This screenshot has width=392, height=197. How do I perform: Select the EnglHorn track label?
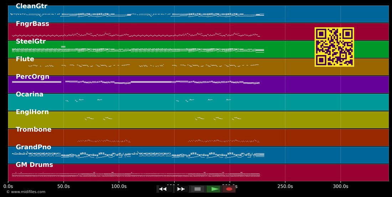coord(32,112)
